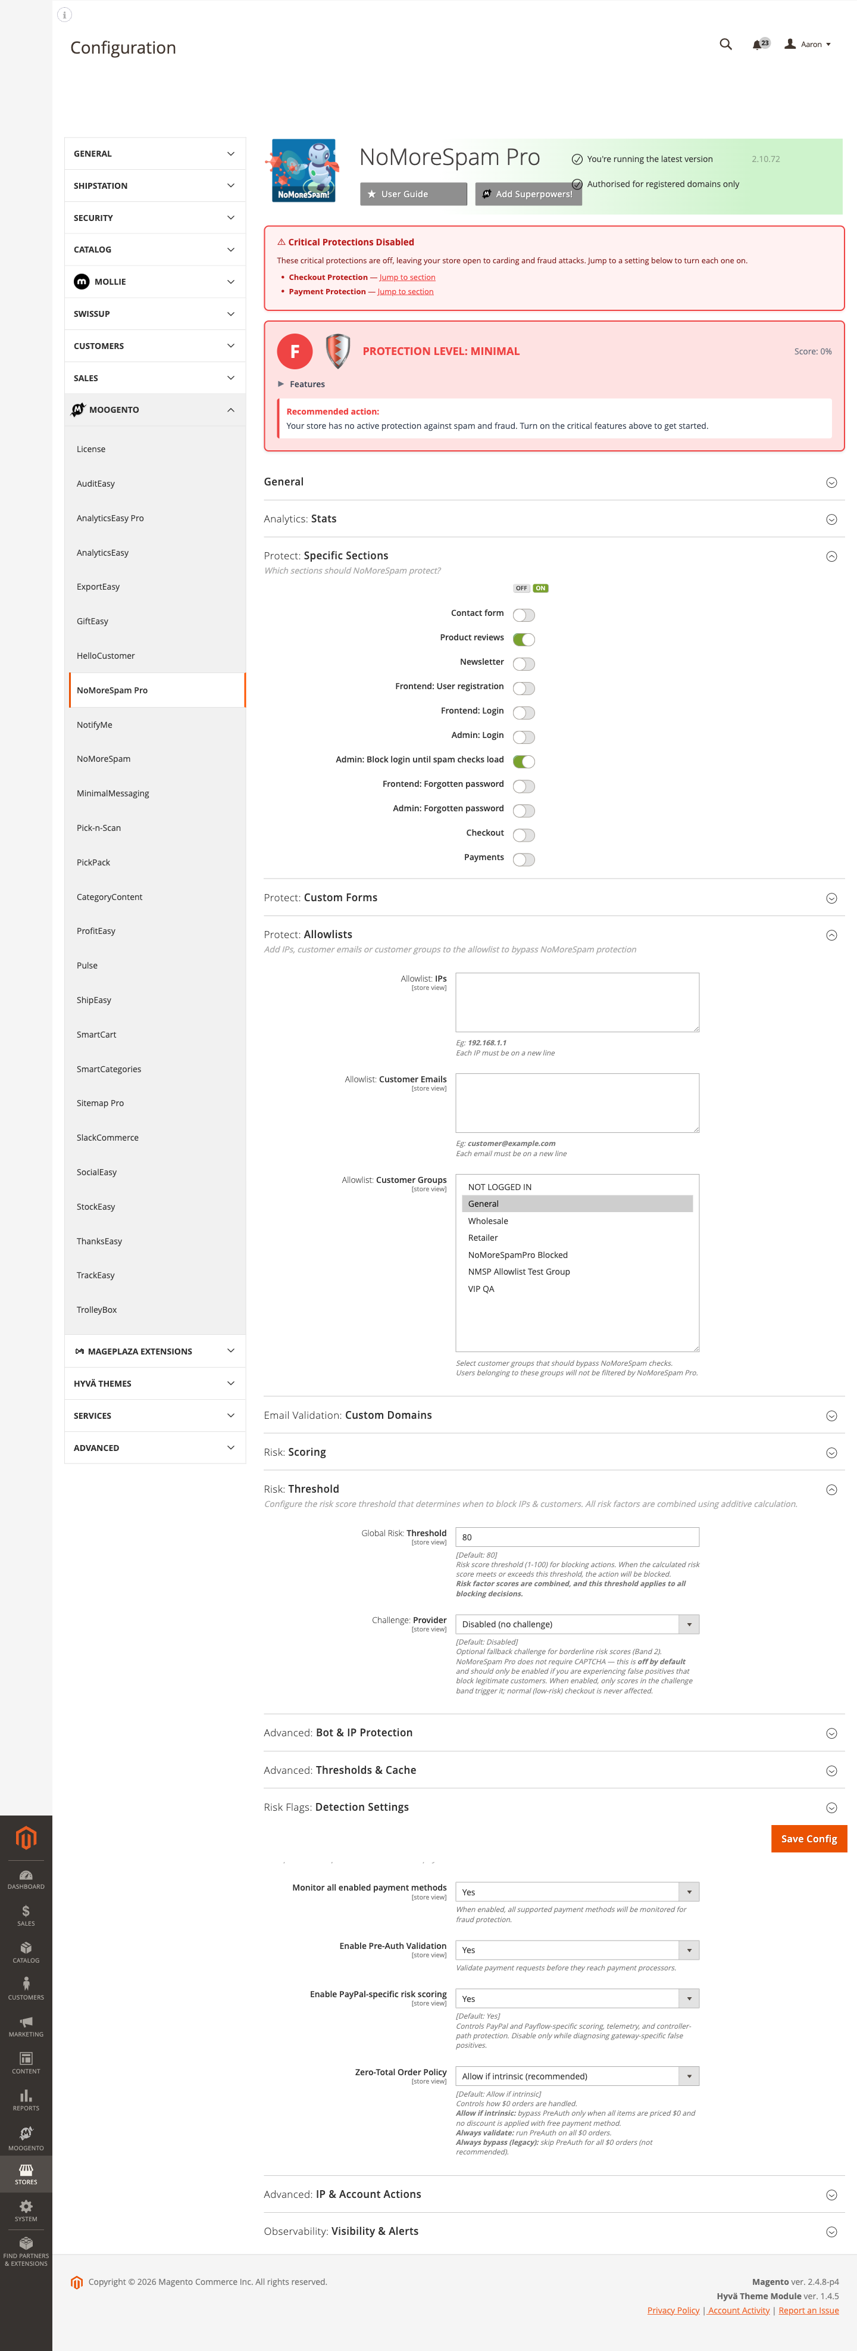Disable Admin: Block login until spam checks load
This screenshot has height=2351, width=857.
point(523,761)
